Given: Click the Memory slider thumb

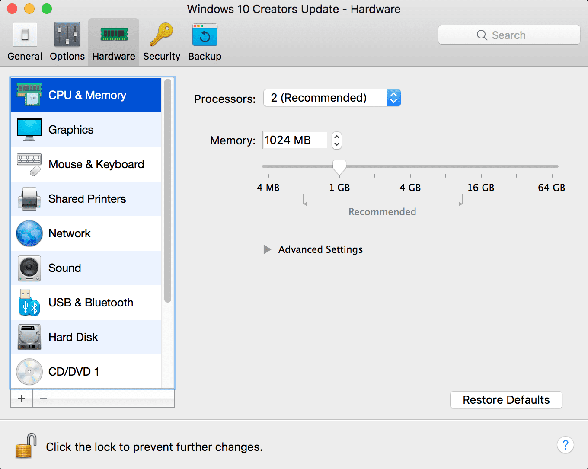Looking at the screenshot, I should 339,168.
